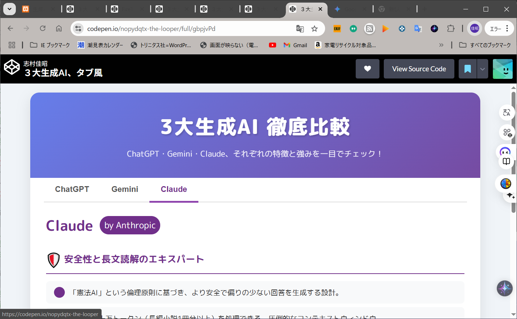Click the shield icon beside 安全性と長文読解

coord(54,260)
